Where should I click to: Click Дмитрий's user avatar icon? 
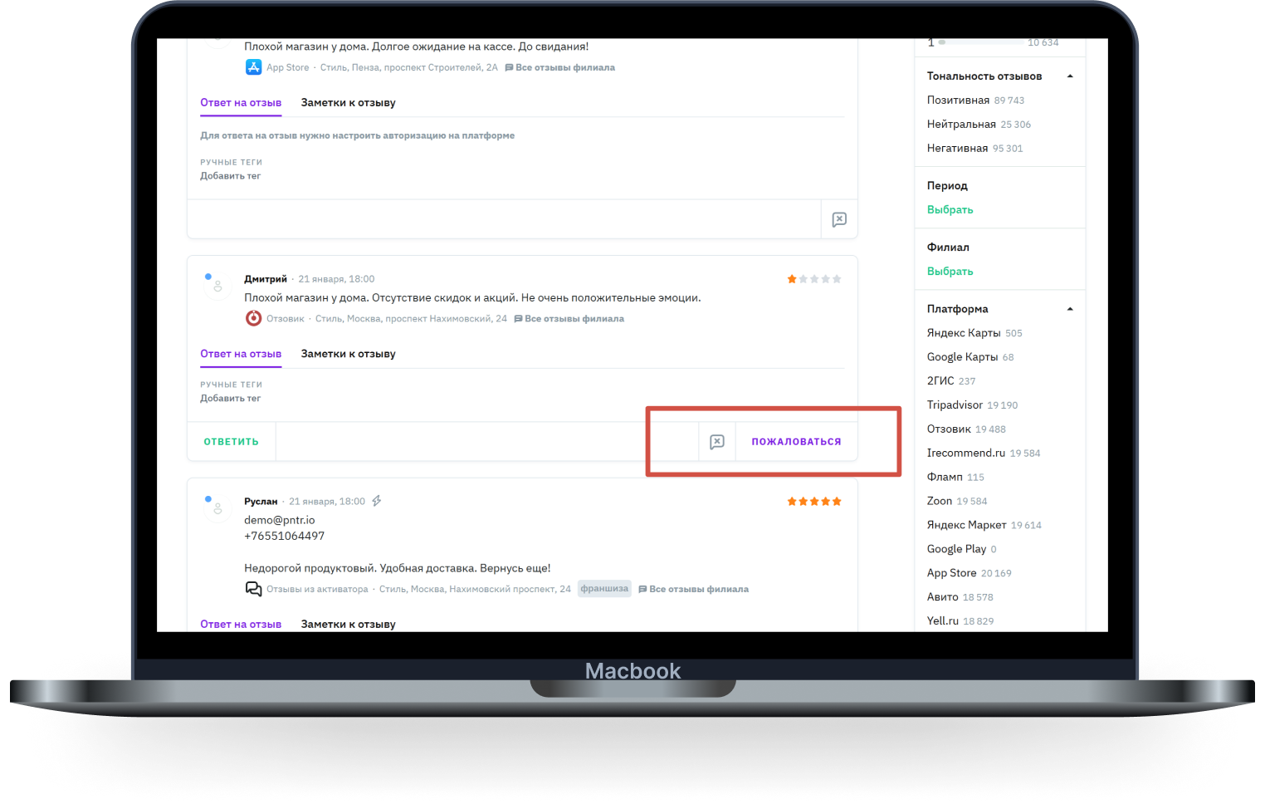tap(217, 284)
